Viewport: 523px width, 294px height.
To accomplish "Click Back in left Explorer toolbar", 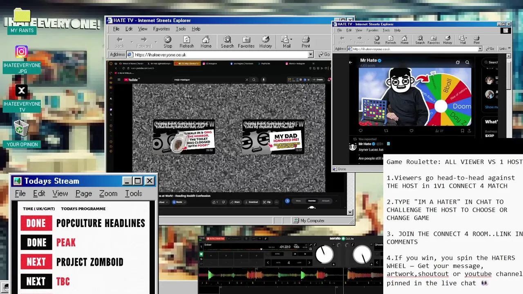I will pyautogui.click(x=119, y=42).
